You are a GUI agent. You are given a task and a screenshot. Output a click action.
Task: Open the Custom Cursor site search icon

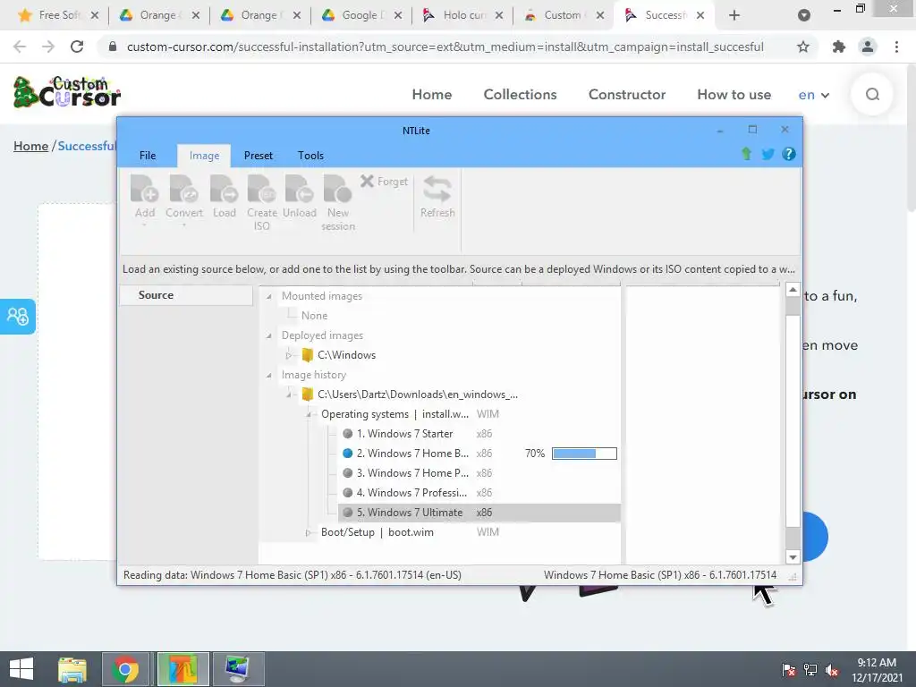click(x=872, y=94)
